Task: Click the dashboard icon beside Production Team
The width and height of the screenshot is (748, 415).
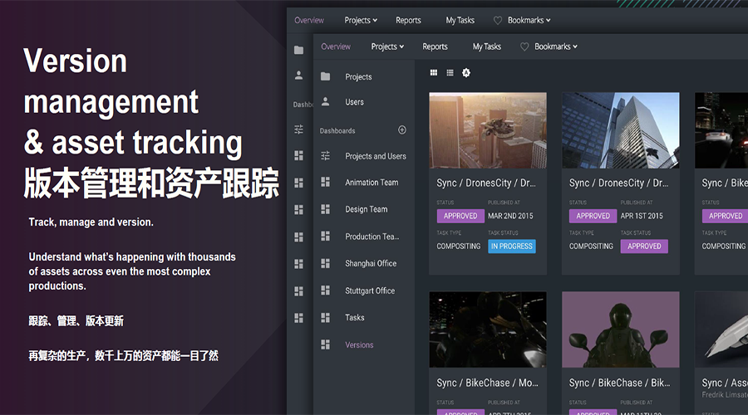Action: tap(325, 237)
